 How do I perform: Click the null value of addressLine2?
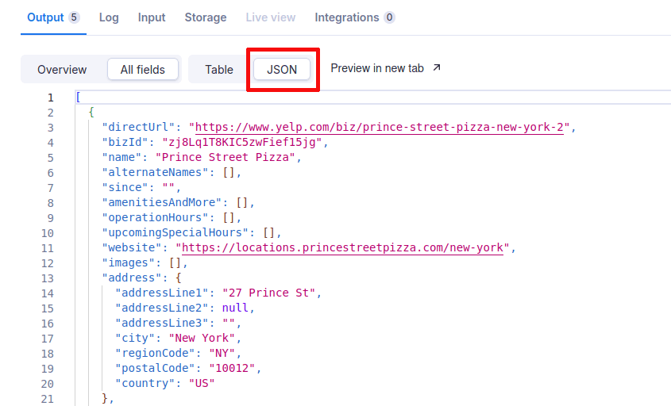[x=235, y=308]
